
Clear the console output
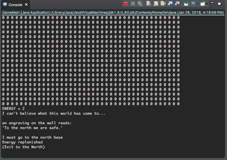(x=149, y=4)
